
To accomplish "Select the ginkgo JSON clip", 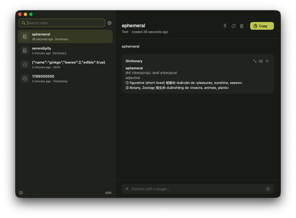I will click(x=65, y=65).
